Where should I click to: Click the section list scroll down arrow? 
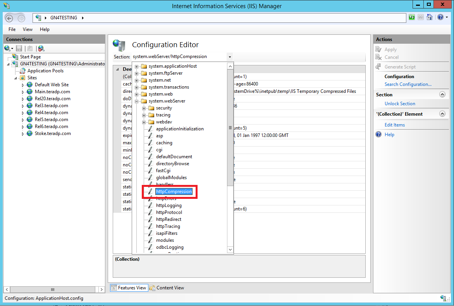coord(230,250)
